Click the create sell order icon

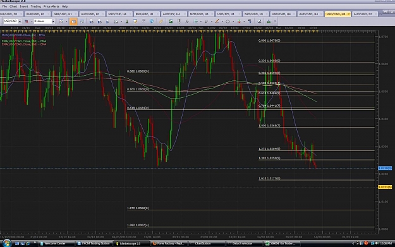coord(99,21)
